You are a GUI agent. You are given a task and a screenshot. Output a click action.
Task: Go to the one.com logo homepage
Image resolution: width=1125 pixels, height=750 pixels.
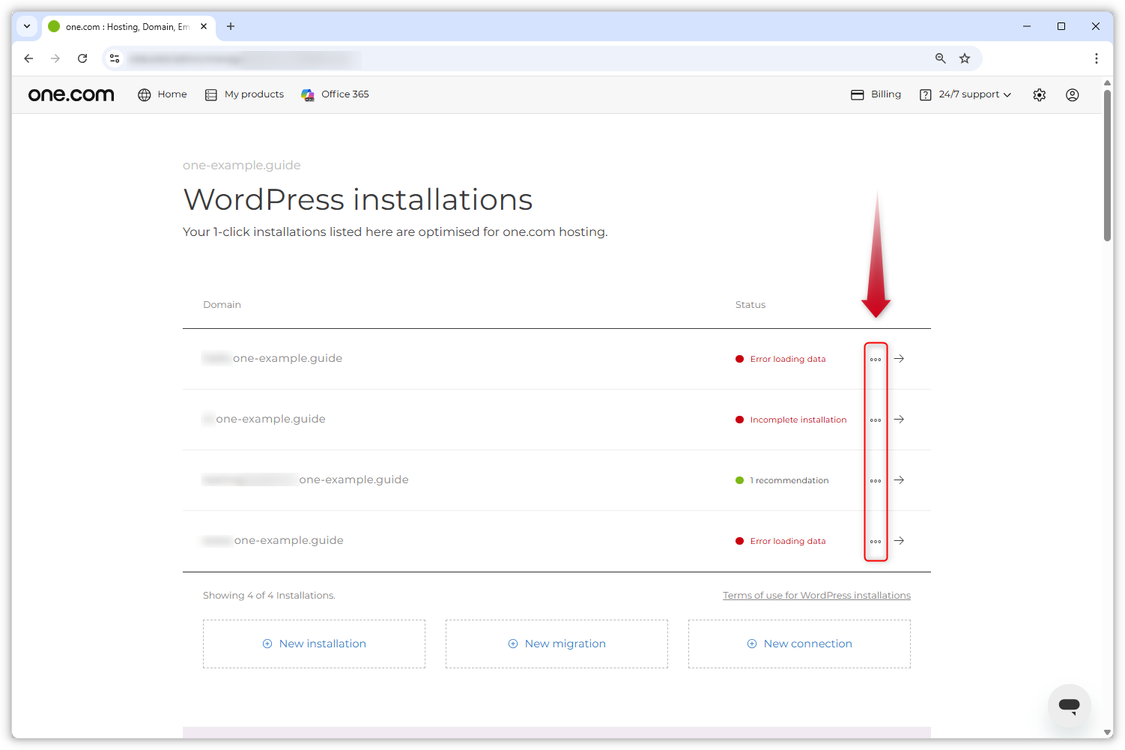(71, 94)
